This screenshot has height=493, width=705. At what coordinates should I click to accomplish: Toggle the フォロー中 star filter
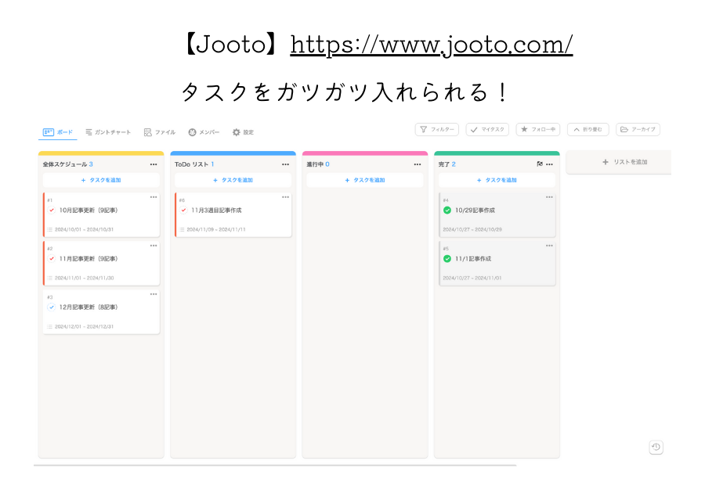click(x=537, y=129)
